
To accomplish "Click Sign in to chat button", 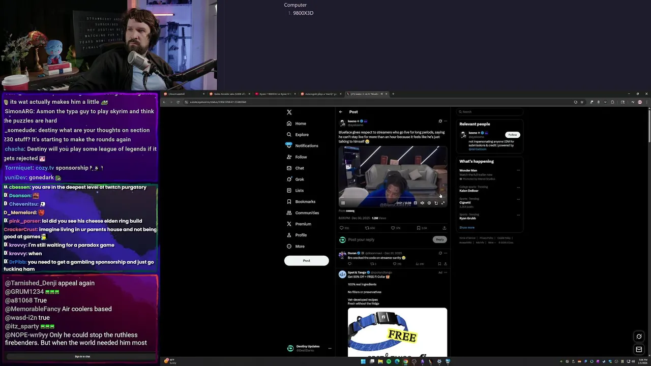I will pyautogui.click(x=82, y=356).
